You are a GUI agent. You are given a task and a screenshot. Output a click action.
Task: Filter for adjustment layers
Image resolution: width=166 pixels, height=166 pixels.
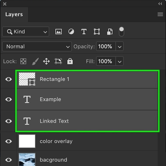click(x=71, y=32)
